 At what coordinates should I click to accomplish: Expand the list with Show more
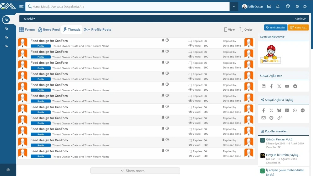click(135, 171)
